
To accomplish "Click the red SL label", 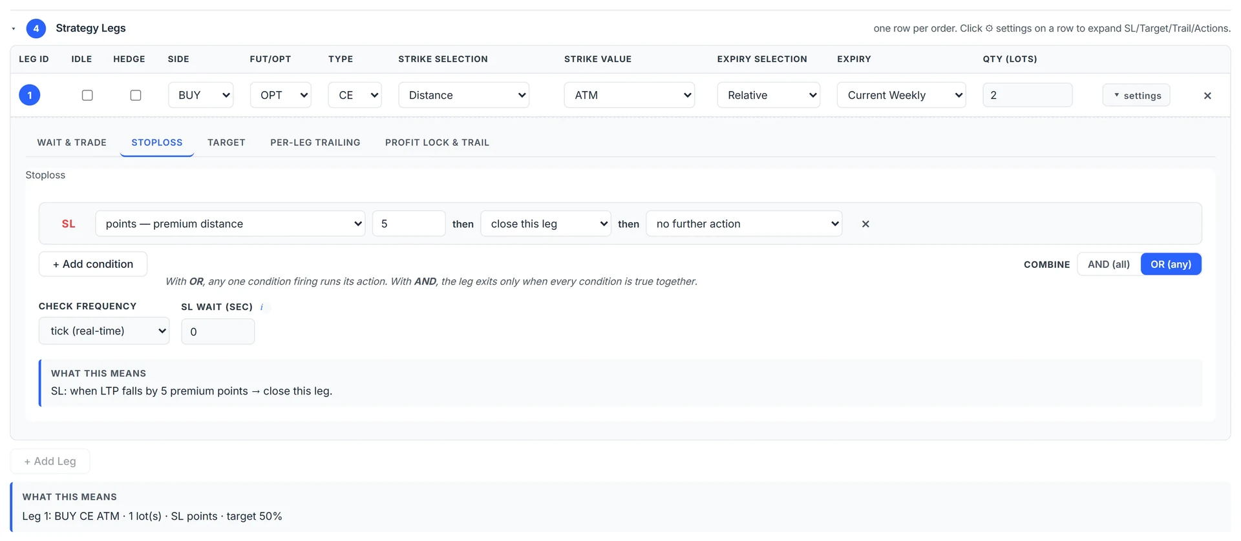I will [69, 224].
